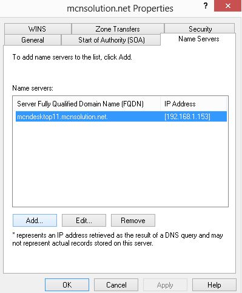The height and width of the screenshot is (293, 242).
Task: Click the Name Servers tab
Action: [x=198, y=39]
